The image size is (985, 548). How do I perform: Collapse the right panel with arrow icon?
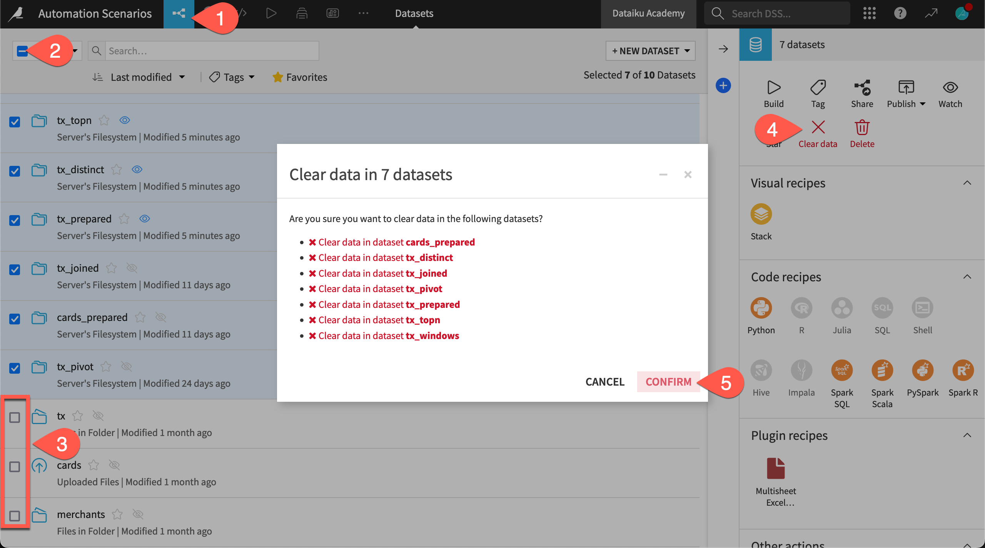(723, 49)
